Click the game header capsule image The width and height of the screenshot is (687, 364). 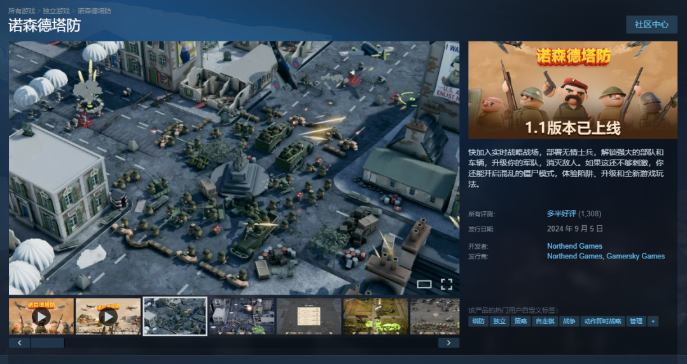click(572, 90)
